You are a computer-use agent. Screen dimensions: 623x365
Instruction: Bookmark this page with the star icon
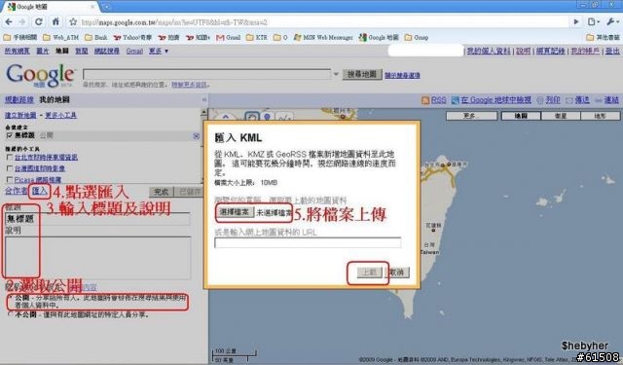click(x=73, y=21)
